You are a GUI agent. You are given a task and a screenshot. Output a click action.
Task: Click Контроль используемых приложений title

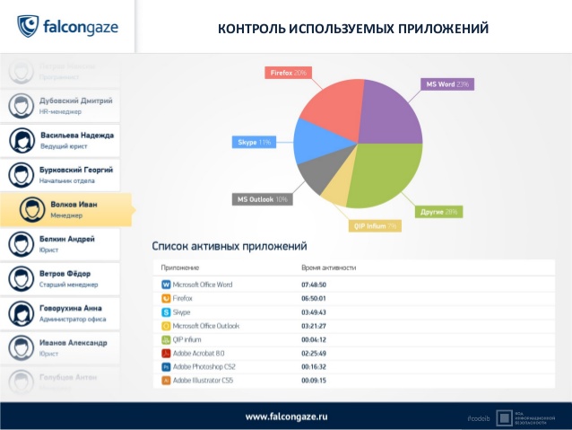coord(353,29)
